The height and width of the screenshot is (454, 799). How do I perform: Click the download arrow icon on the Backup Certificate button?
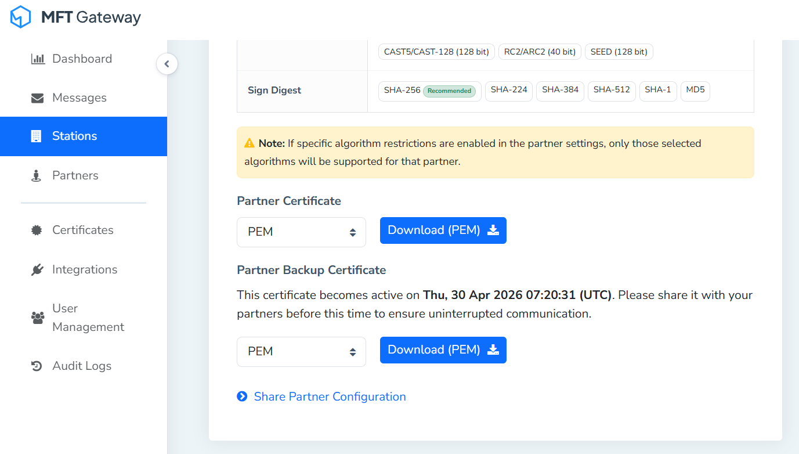pos(493,350)
